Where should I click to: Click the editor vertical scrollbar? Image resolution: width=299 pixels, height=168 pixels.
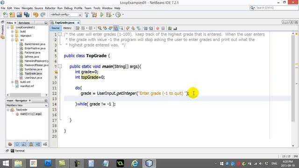coord(293,78)
